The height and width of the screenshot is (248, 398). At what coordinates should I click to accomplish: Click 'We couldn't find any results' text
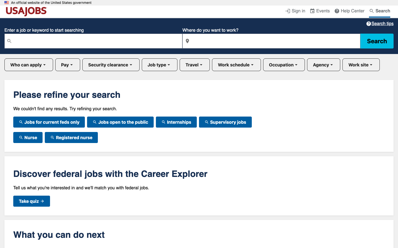click(x=65, y=109)
